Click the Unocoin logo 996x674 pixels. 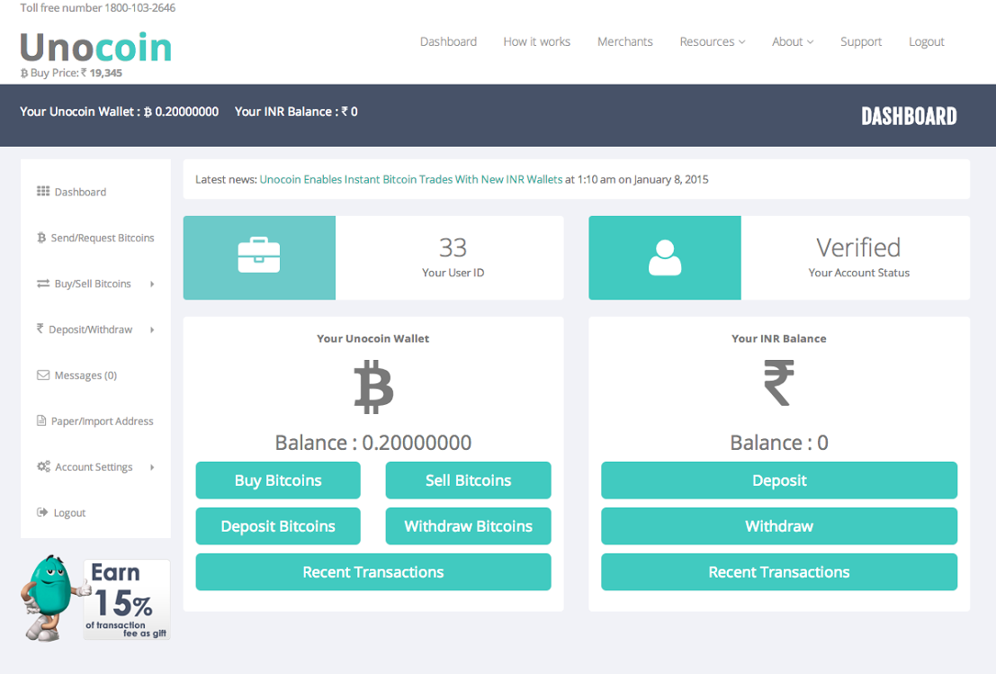click(x=96, y=48)
